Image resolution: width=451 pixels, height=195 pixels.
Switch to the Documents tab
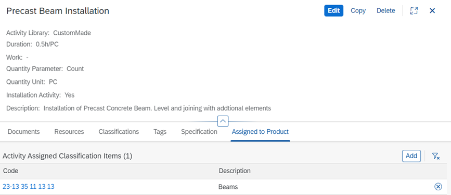tap(23, 132)
